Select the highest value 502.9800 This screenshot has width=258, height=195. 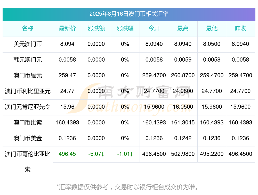tap(183, 154)
